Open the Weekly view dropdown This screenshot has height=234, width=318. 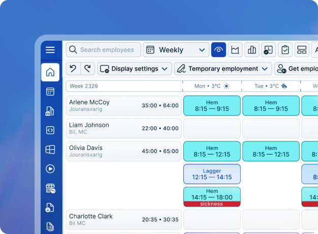[x=176, y=50]
